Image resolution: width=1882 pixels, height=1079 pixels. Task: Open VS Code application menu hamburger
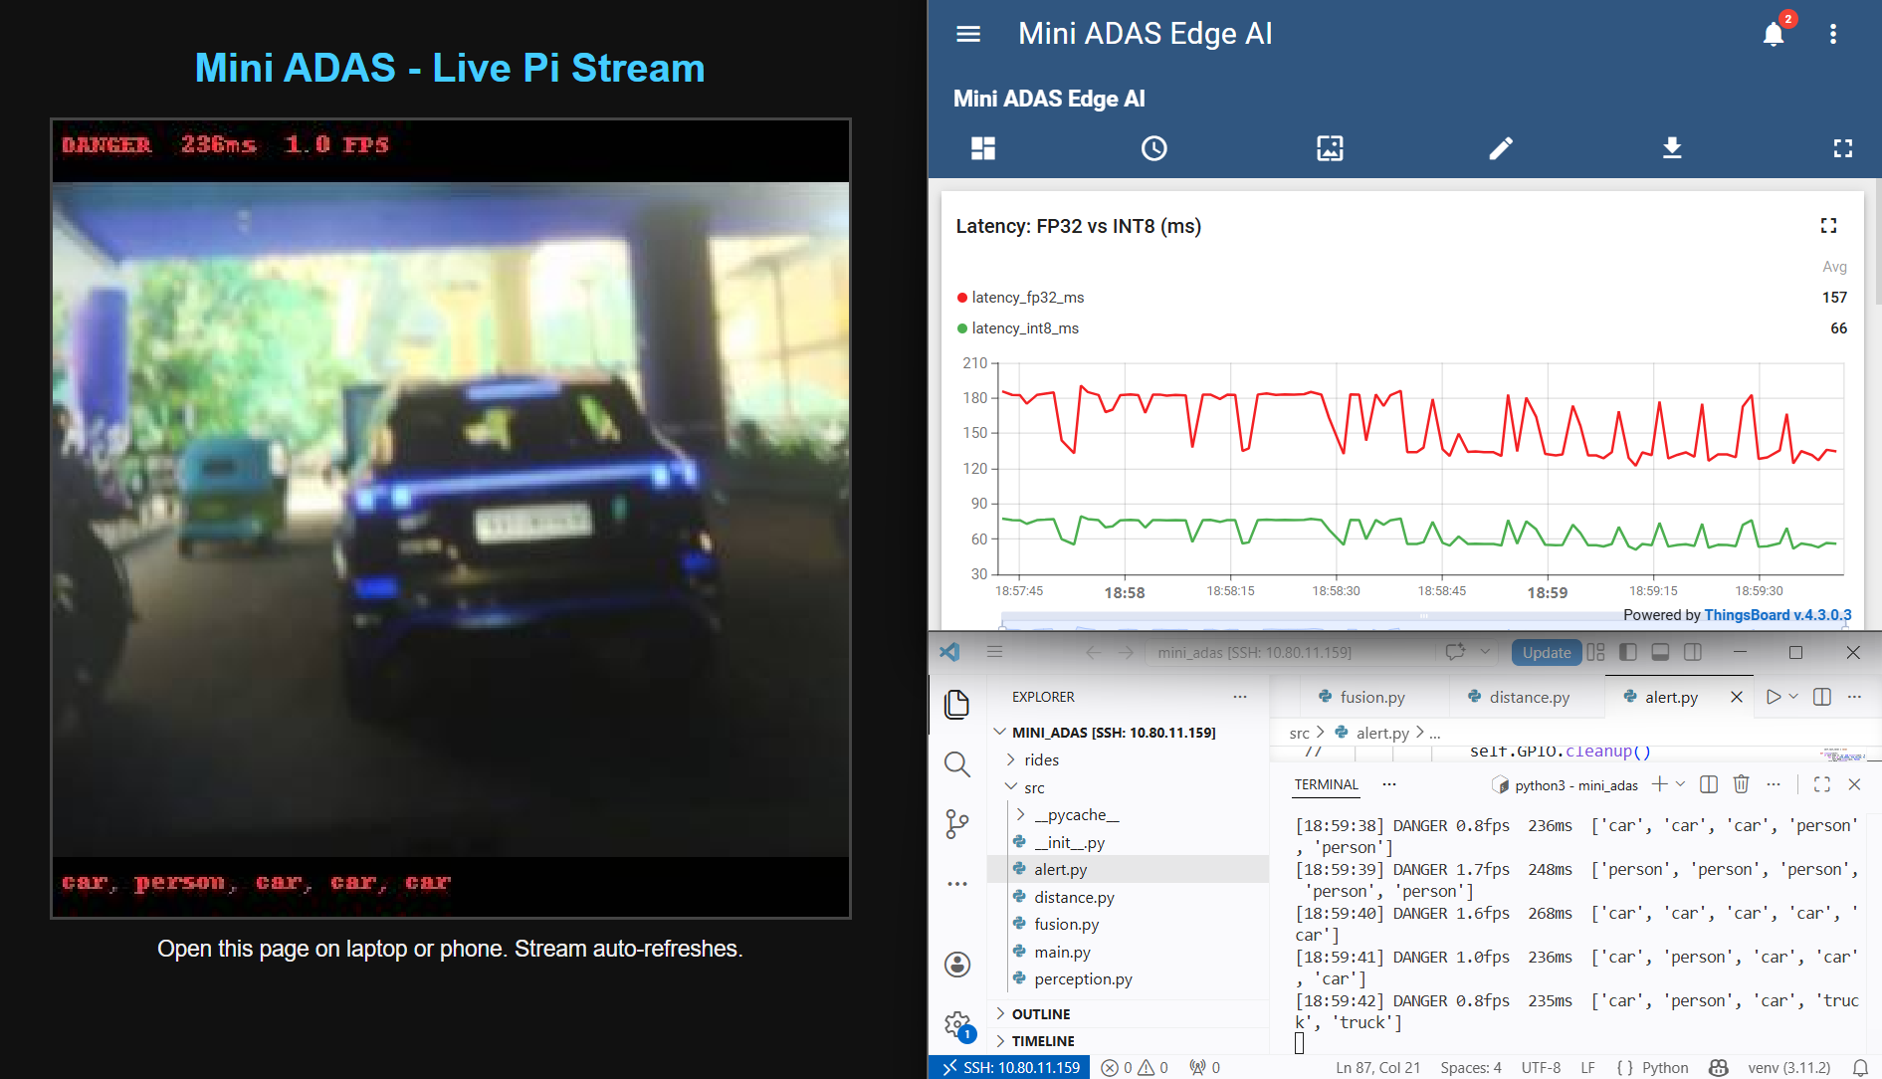click(x=994, y=652)
